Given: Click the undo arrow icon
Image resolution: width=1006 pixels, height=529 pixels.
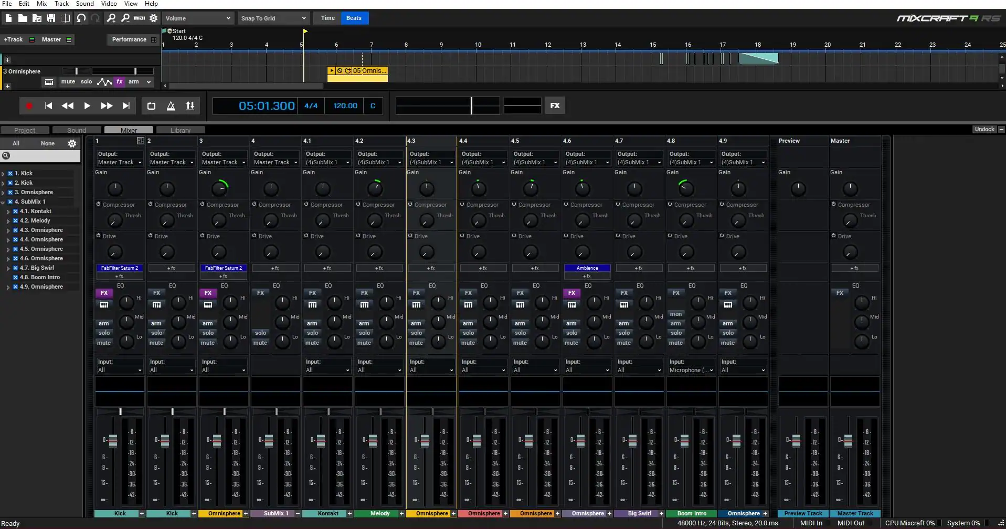Looking at the screenshot, I should click(81, 18).
